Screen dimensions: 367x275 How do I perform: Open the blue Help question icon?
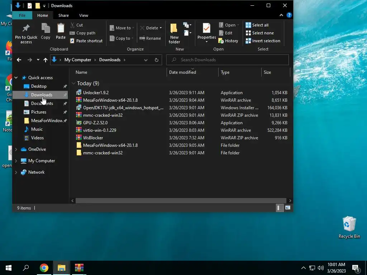coord(289,15)
